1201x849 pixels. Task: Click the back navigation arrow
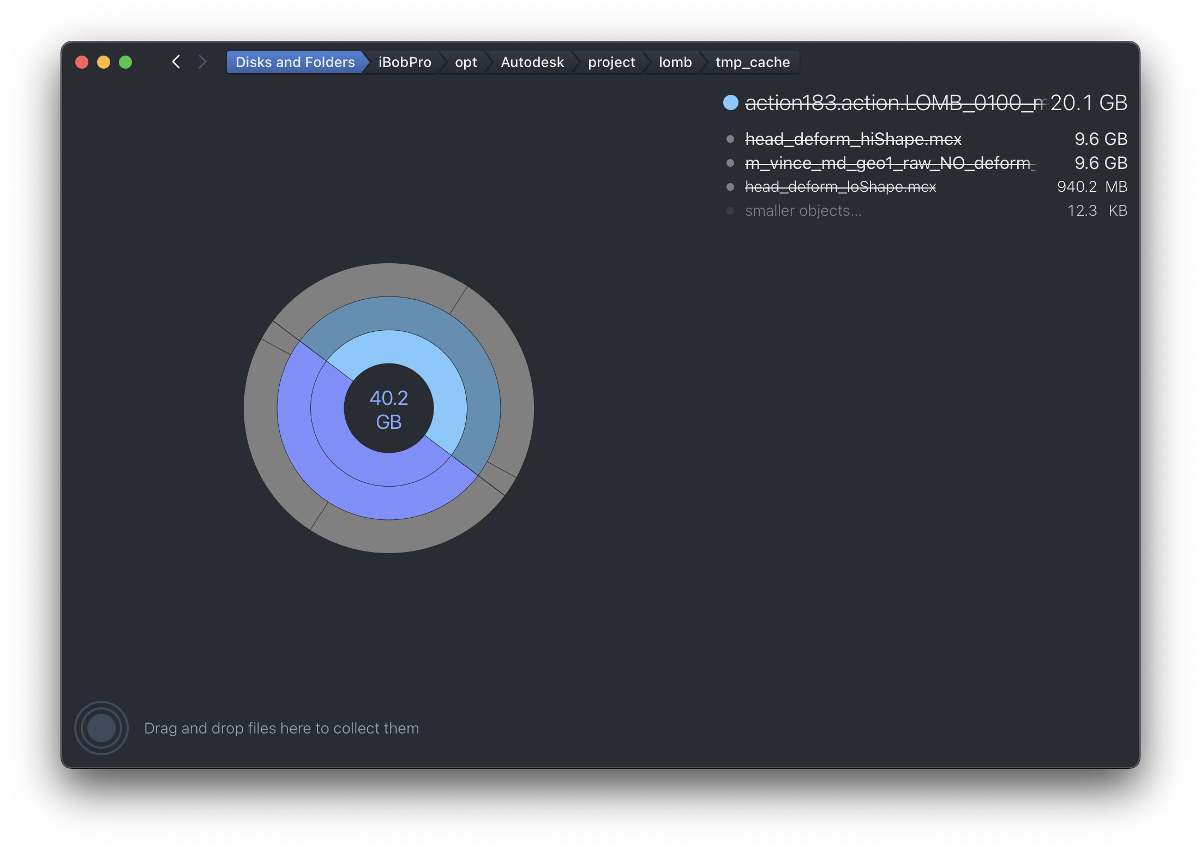(x=176, y=62)
